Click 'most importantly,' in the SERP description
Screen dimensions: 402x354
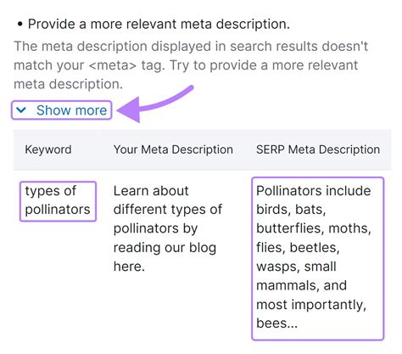311,305
